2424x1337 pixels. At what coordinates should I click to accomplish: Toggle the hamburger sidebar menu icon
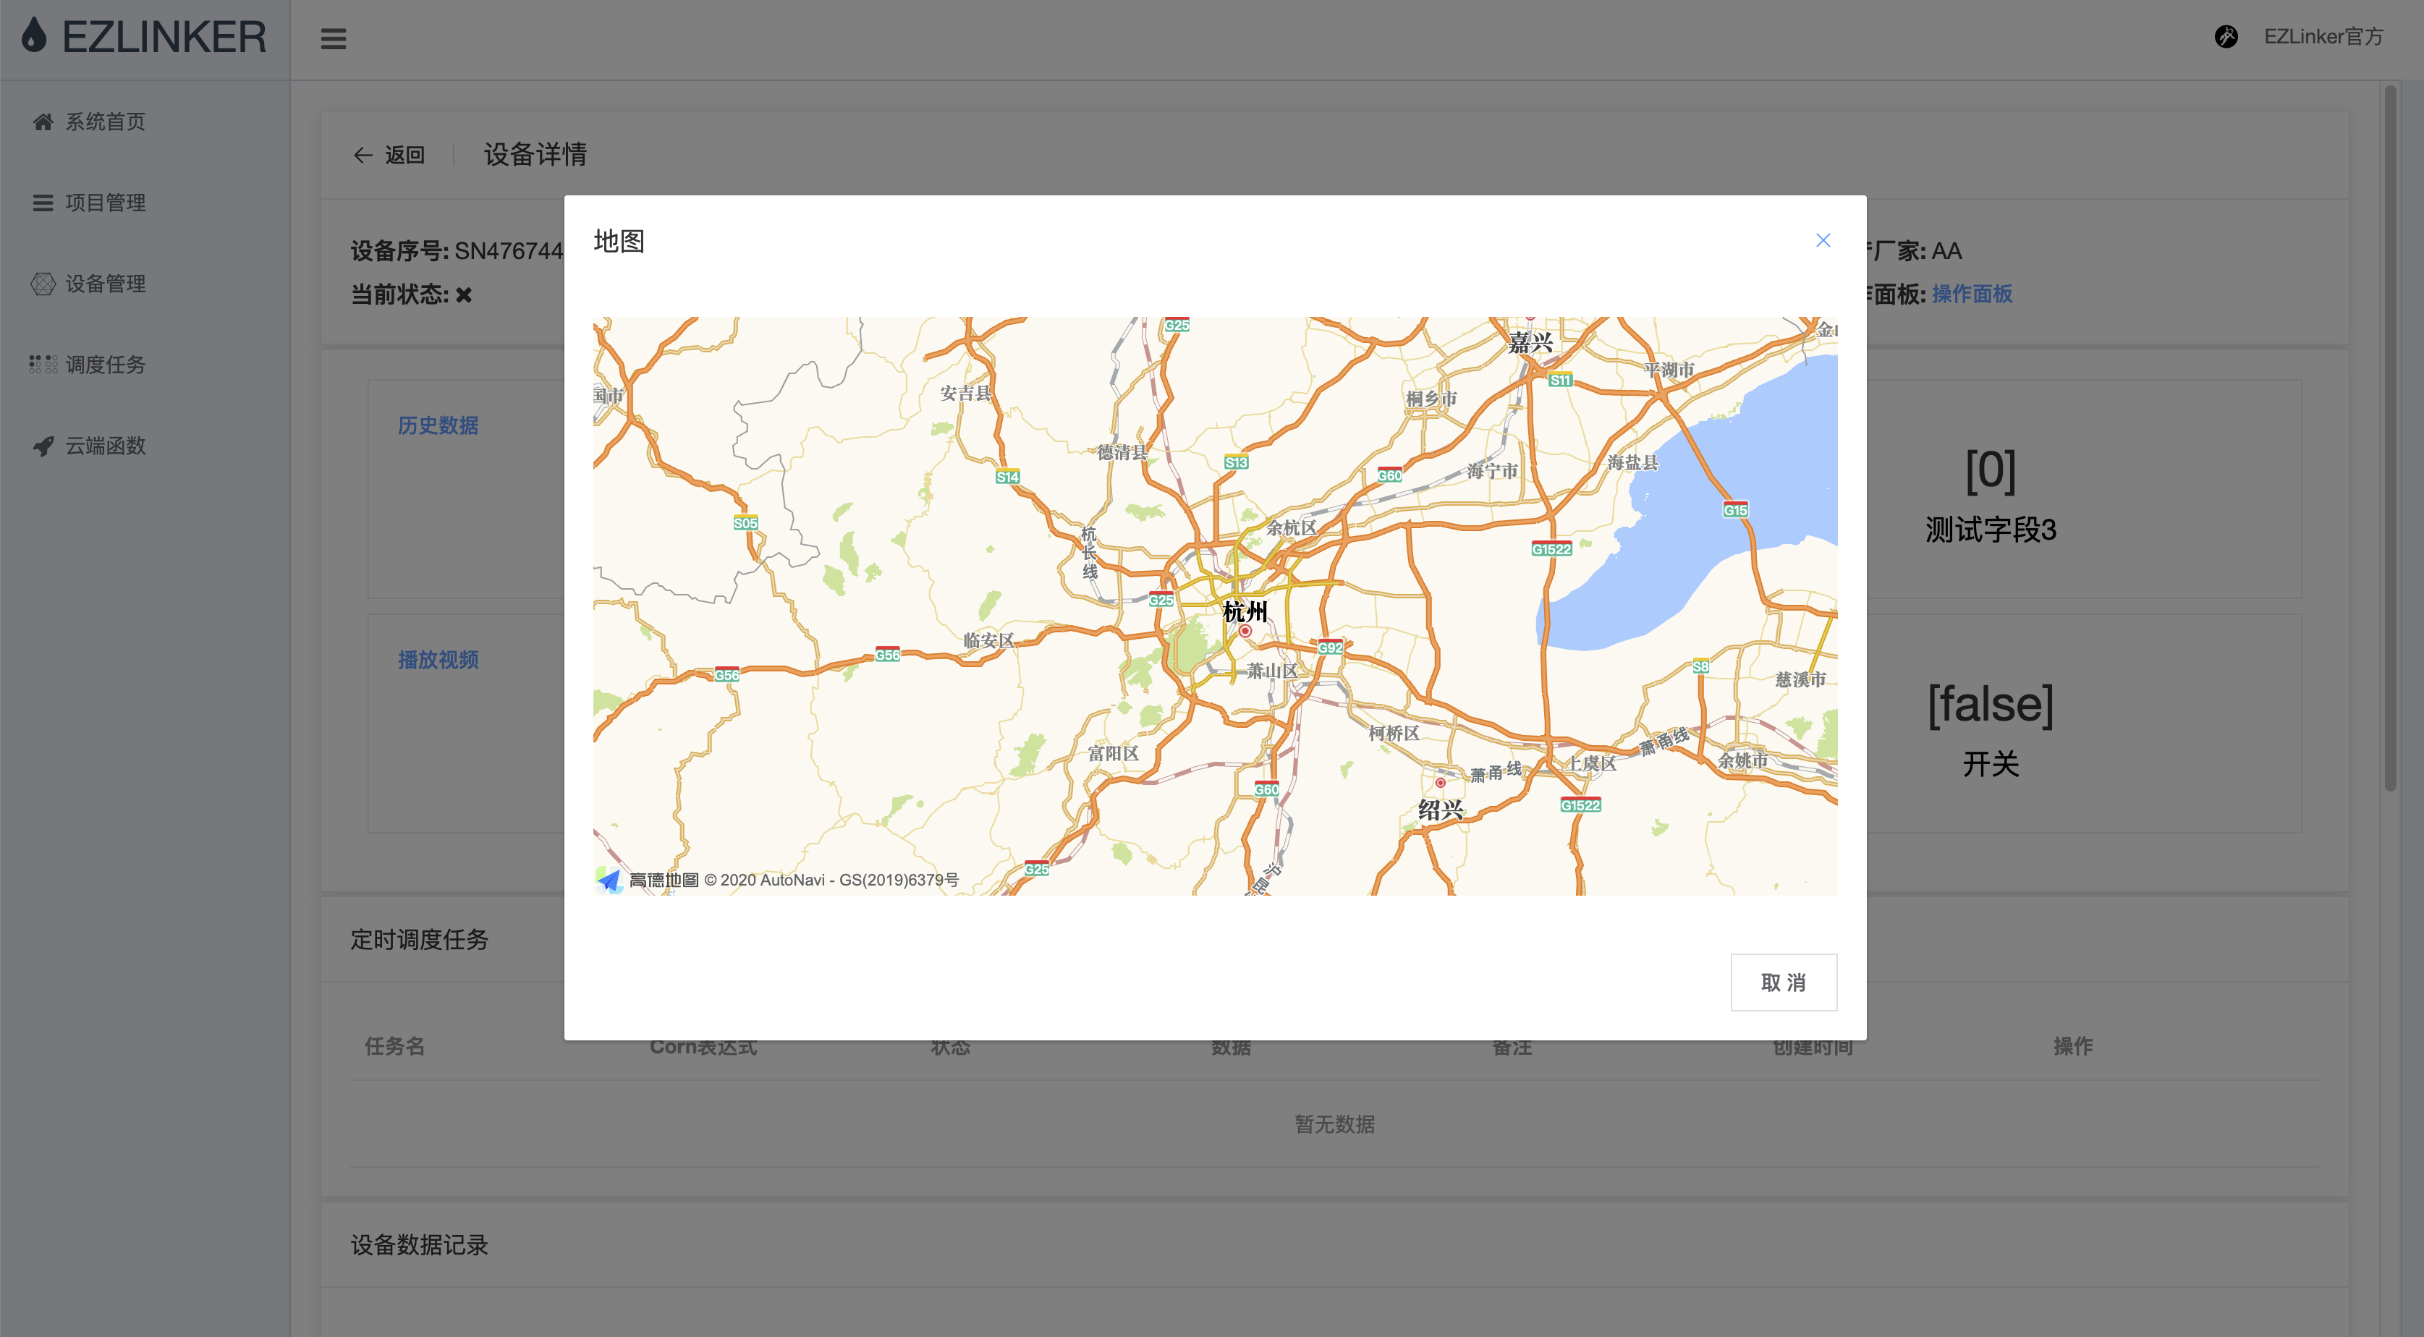pos(333,38)
